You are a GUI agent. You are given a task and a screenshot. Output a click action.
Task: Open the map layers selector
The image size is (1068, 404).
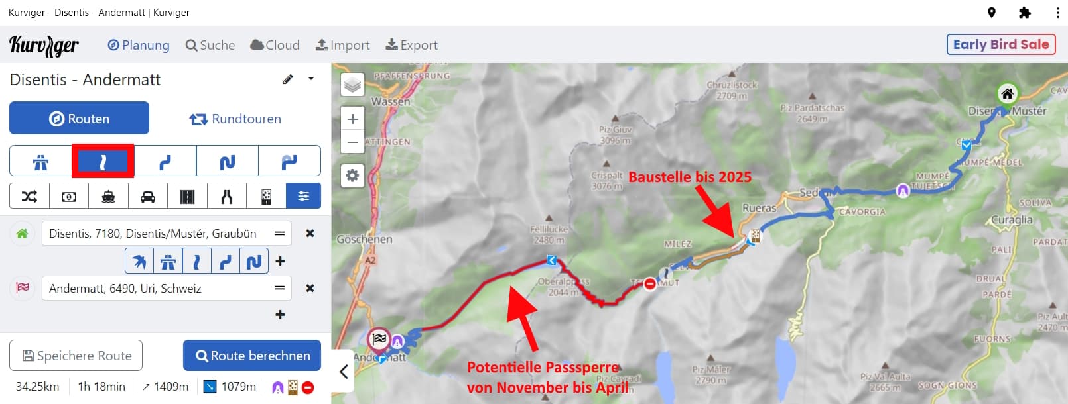[x=353, y=85]
